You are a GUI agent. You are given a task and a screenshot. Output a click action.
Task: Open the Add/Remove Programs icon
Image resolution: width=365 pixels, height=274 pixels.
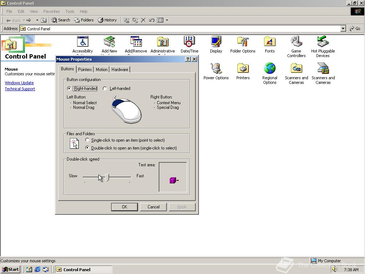pos(136,42)
